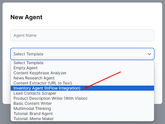Choose Tutorial: Brand Agent template

tap(82, 114)
